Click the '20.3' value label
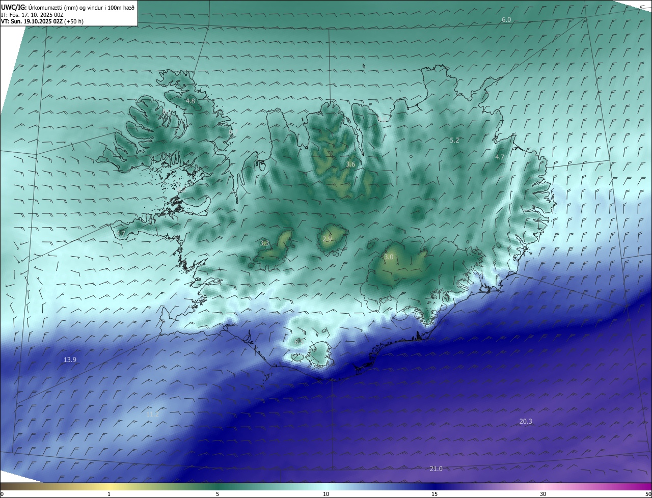This screenshot has height=498, width=652. click(x=526, y=421)
